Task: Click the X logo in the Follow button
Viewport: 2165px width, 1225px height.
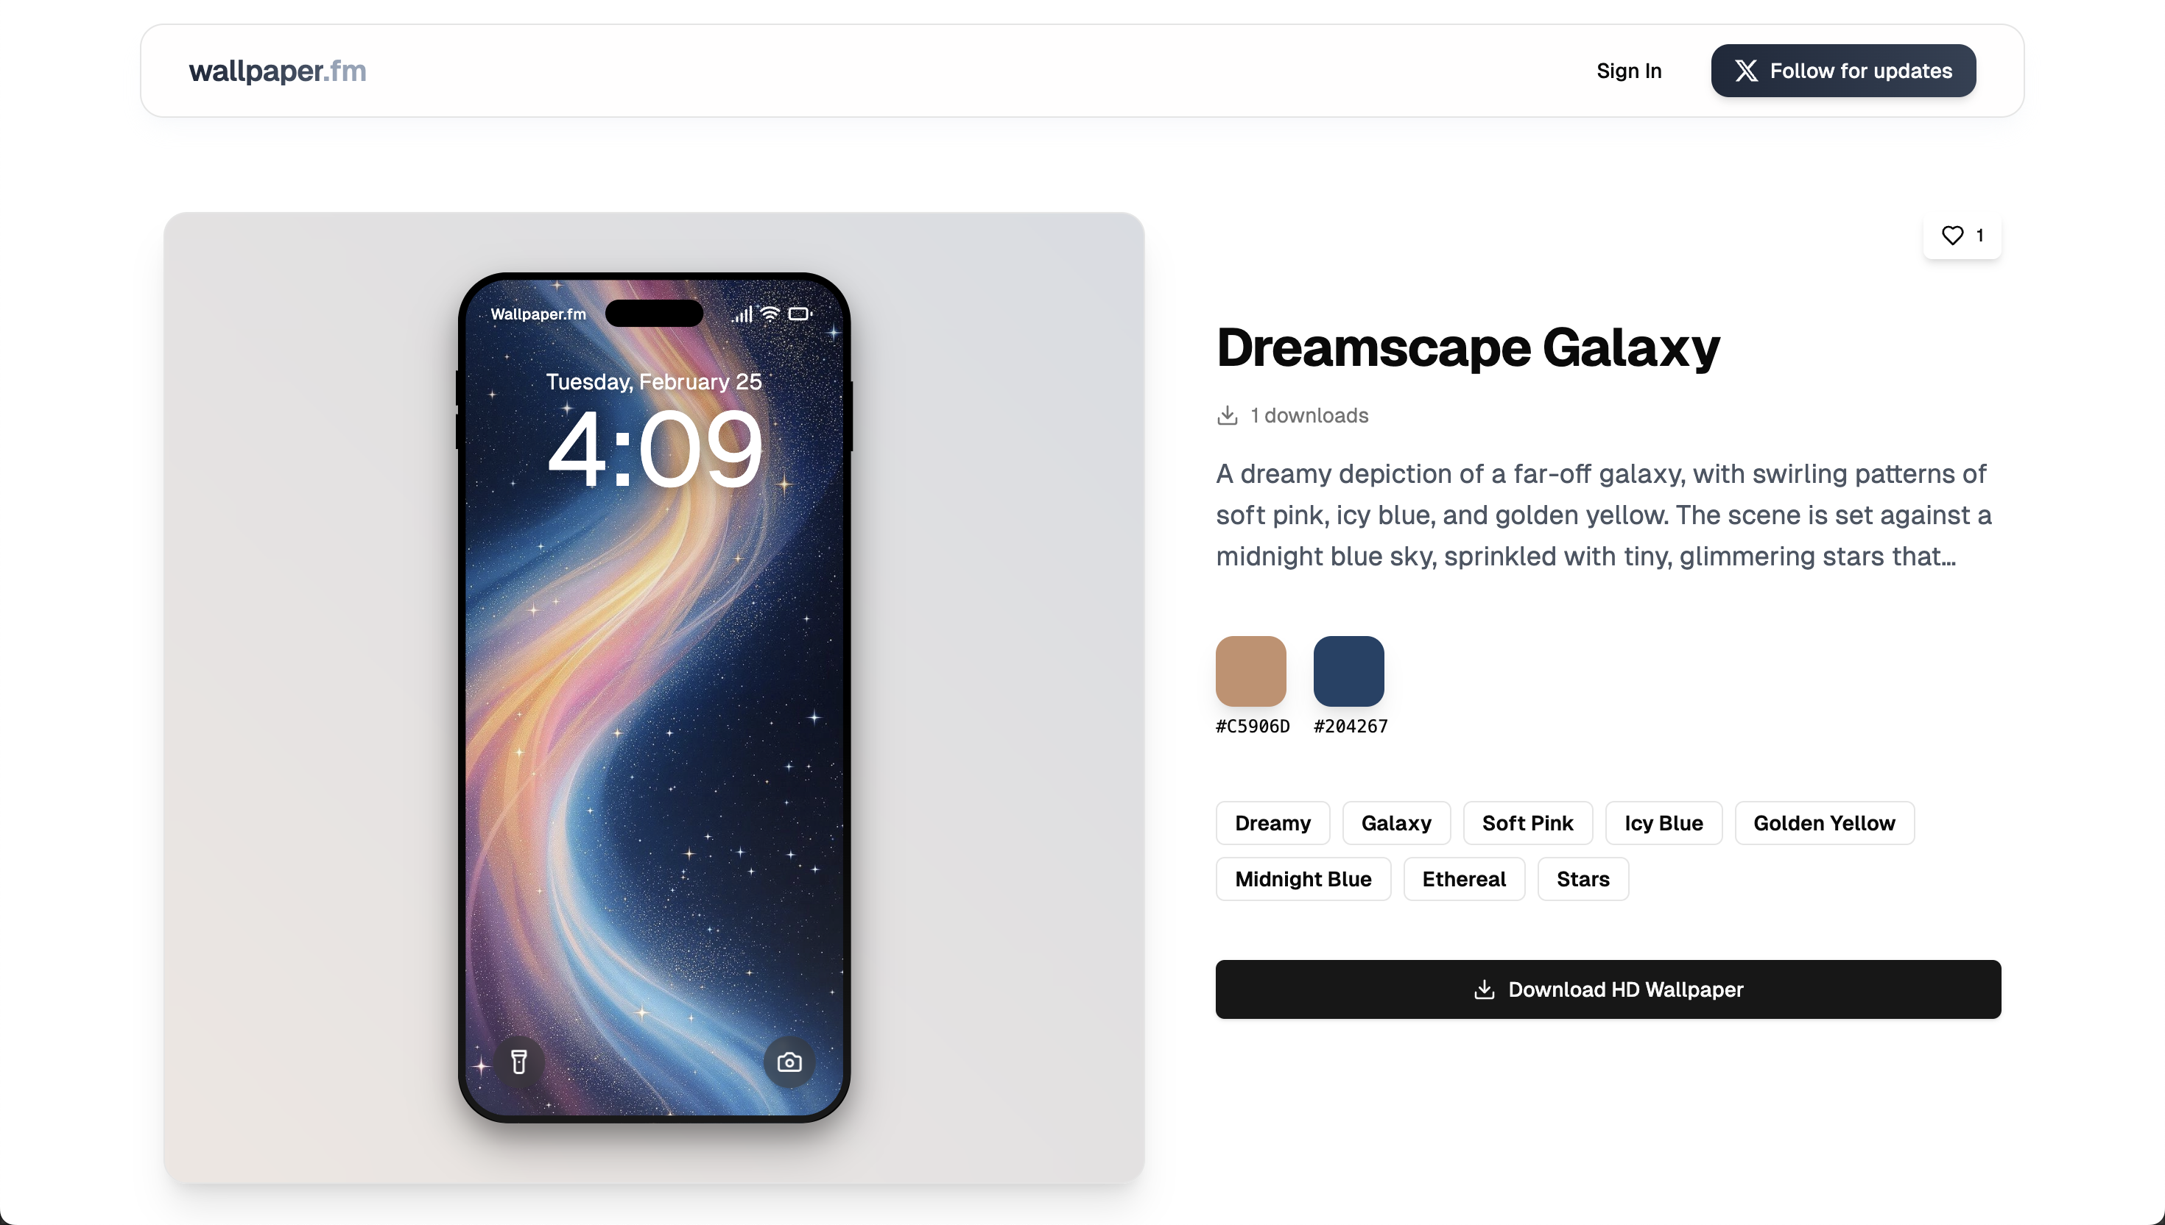Action: (1746, 71)
